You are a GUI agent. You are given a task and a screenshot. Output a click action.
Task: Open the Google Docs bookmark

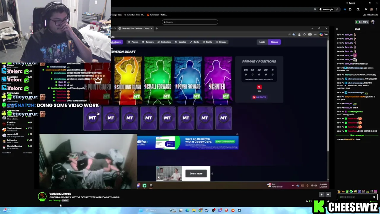click(x=116, y=15)
